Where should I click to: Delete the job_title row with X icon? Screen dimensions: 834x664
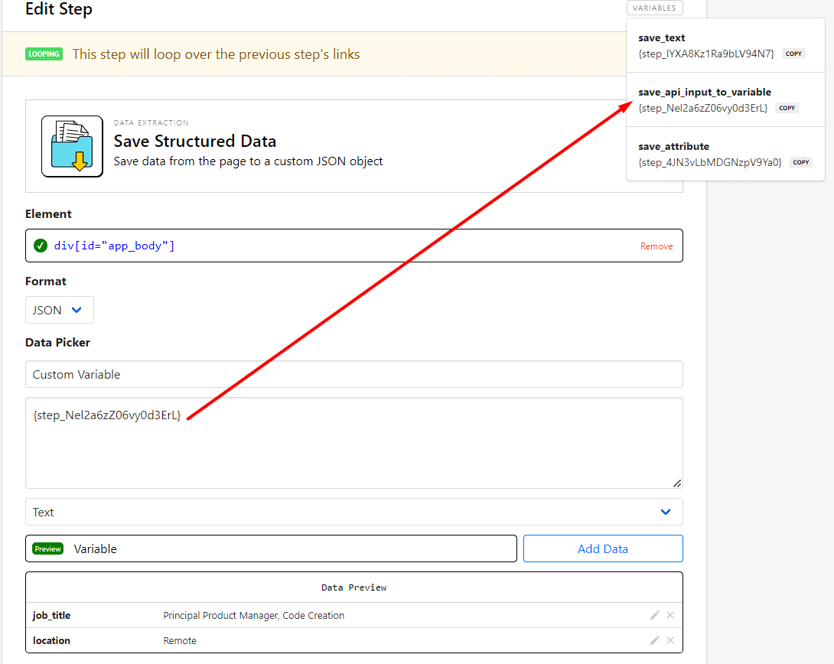point(670,615)
